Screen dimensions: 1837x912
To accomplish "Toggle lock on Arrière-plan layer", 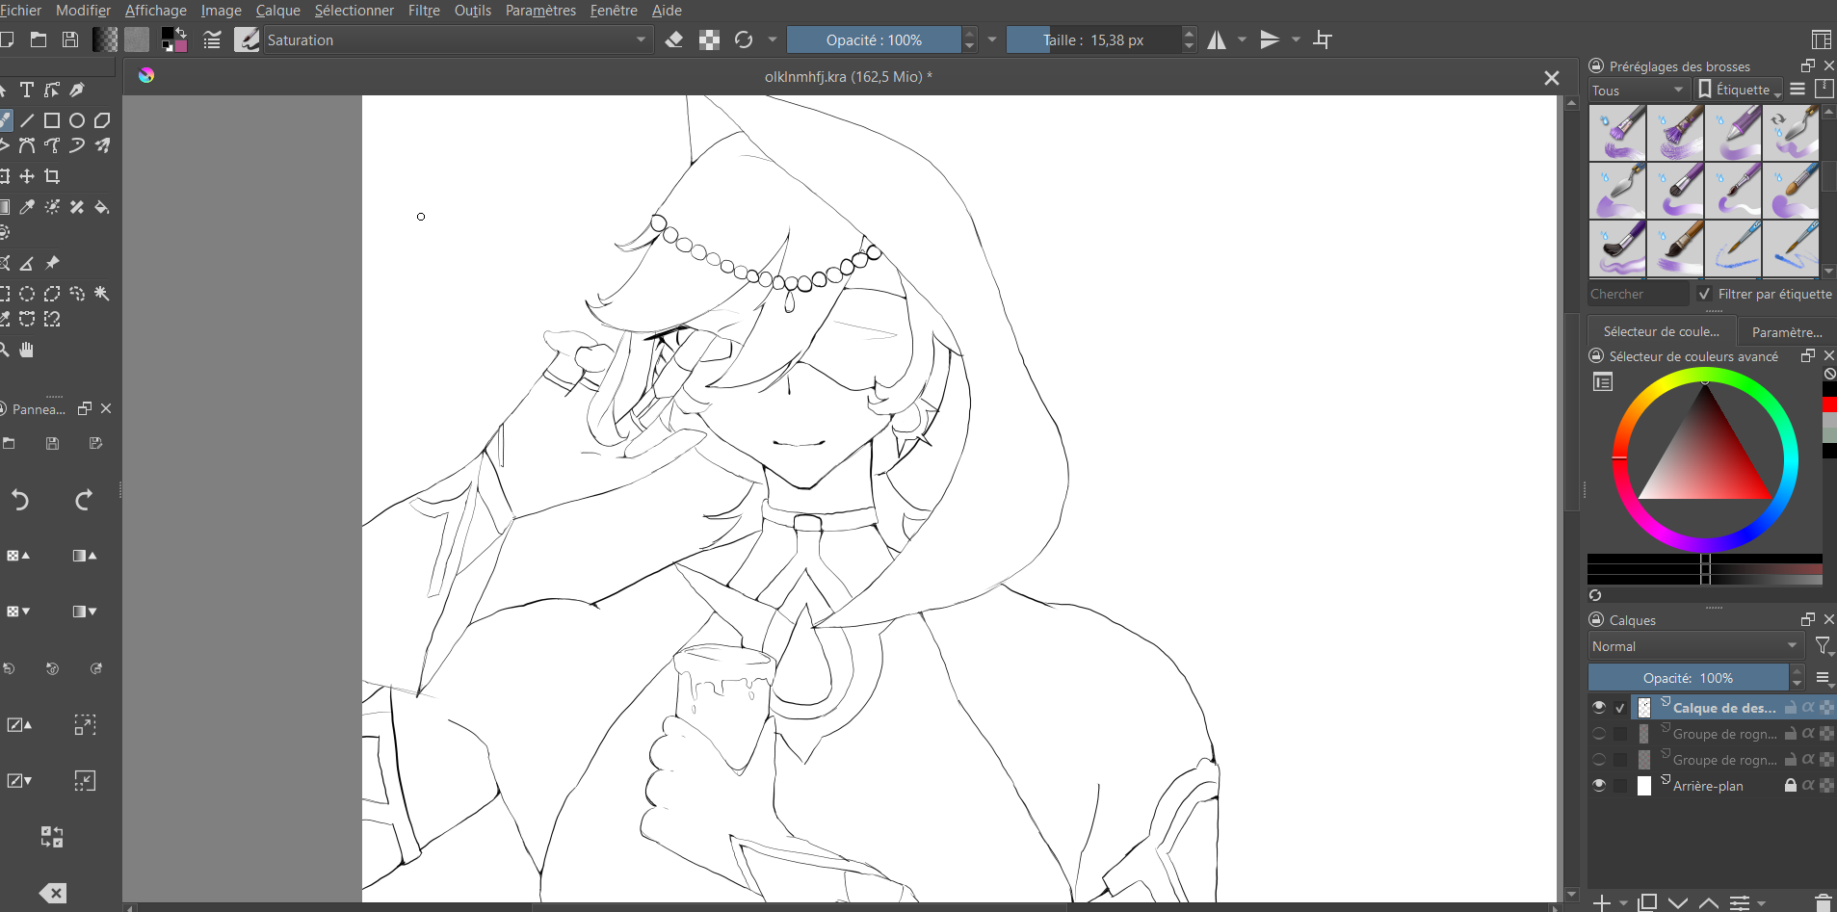I will pyautogui.click(x=1790, y=785).
